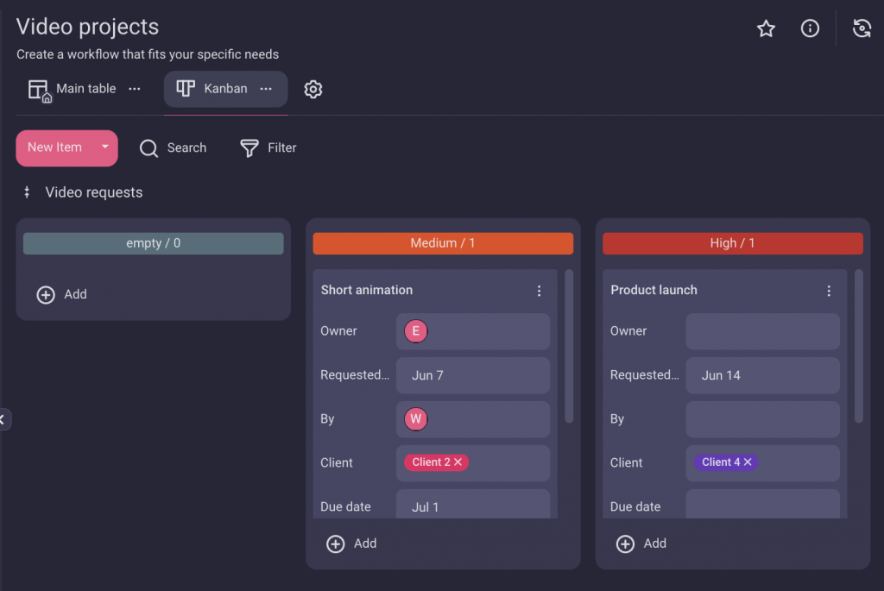Open Kanban tab options menu

[266, 89]
